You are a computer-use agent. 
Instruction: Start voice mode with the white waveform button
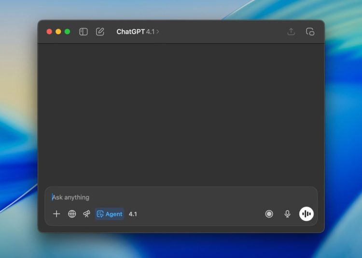[306, 214]
